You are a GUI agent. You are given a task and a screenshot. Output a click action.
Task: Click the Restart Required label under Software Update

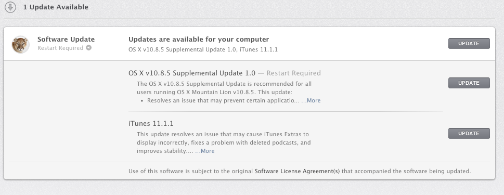click(60, 48)
